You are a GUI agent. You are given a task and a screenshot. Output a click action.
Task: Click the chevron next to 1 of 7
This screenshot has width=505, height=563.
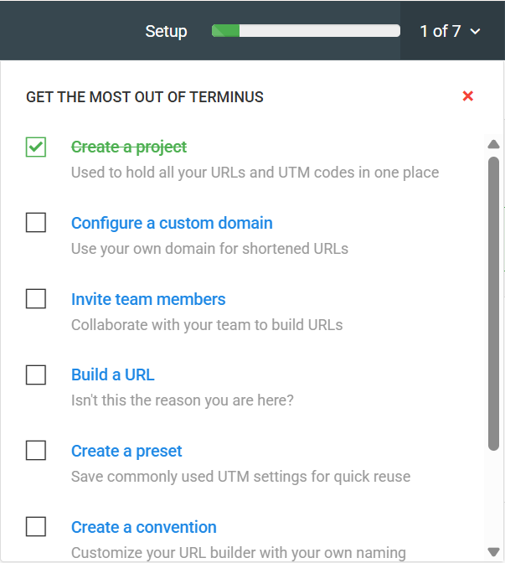[476, 32]
